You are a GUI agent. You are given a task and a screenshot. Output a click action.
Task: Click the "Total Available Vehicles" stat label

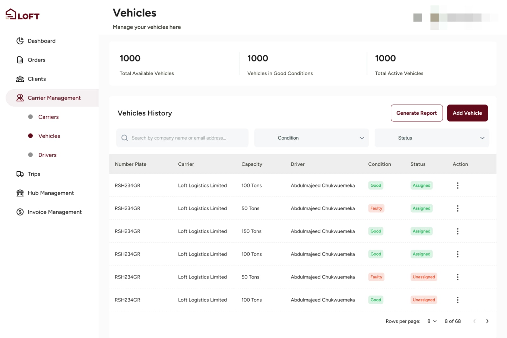point(147,73)
